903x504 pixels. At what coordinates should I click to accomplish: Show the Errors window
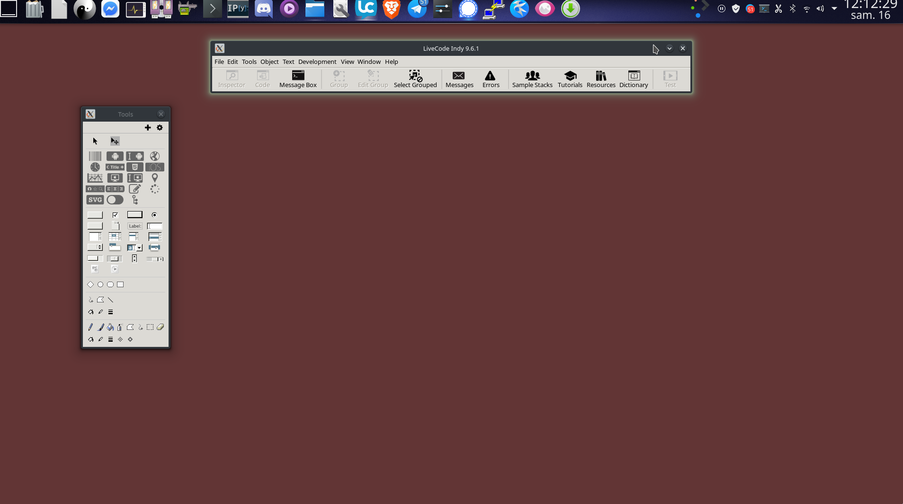pos(491,79)
